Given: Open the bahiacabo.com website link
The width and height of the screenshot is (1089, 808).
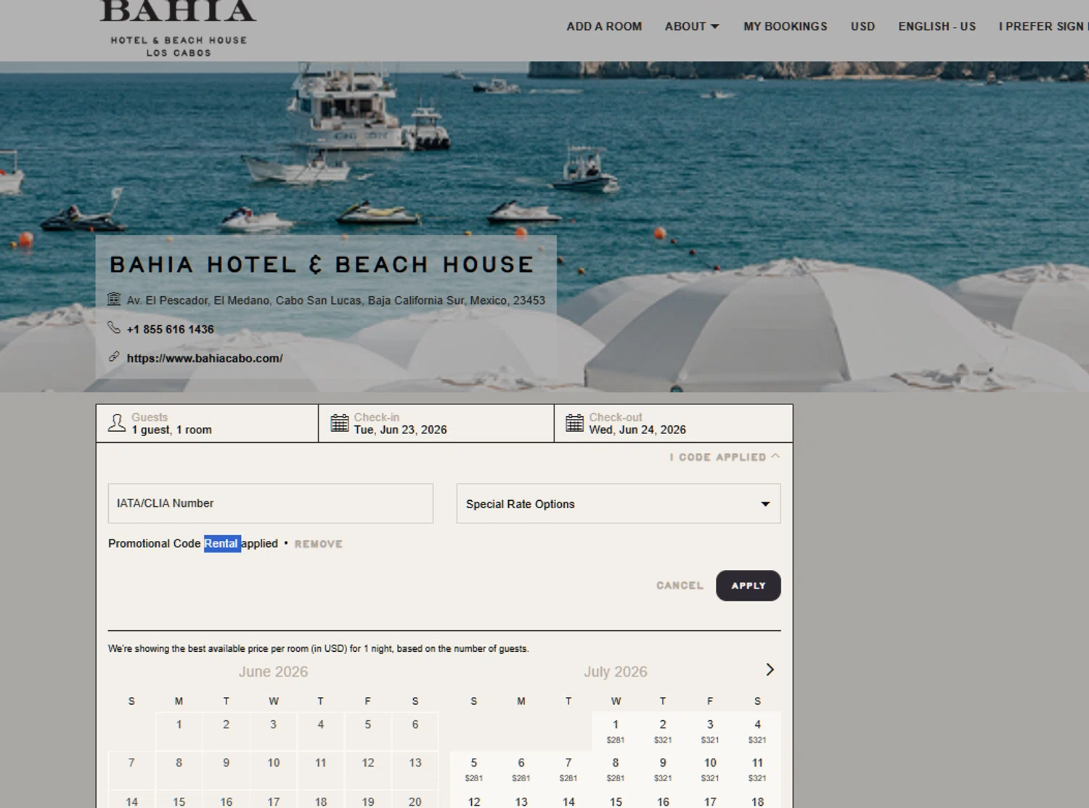Looking at the screenshot, I should click(x=205, y=358).
